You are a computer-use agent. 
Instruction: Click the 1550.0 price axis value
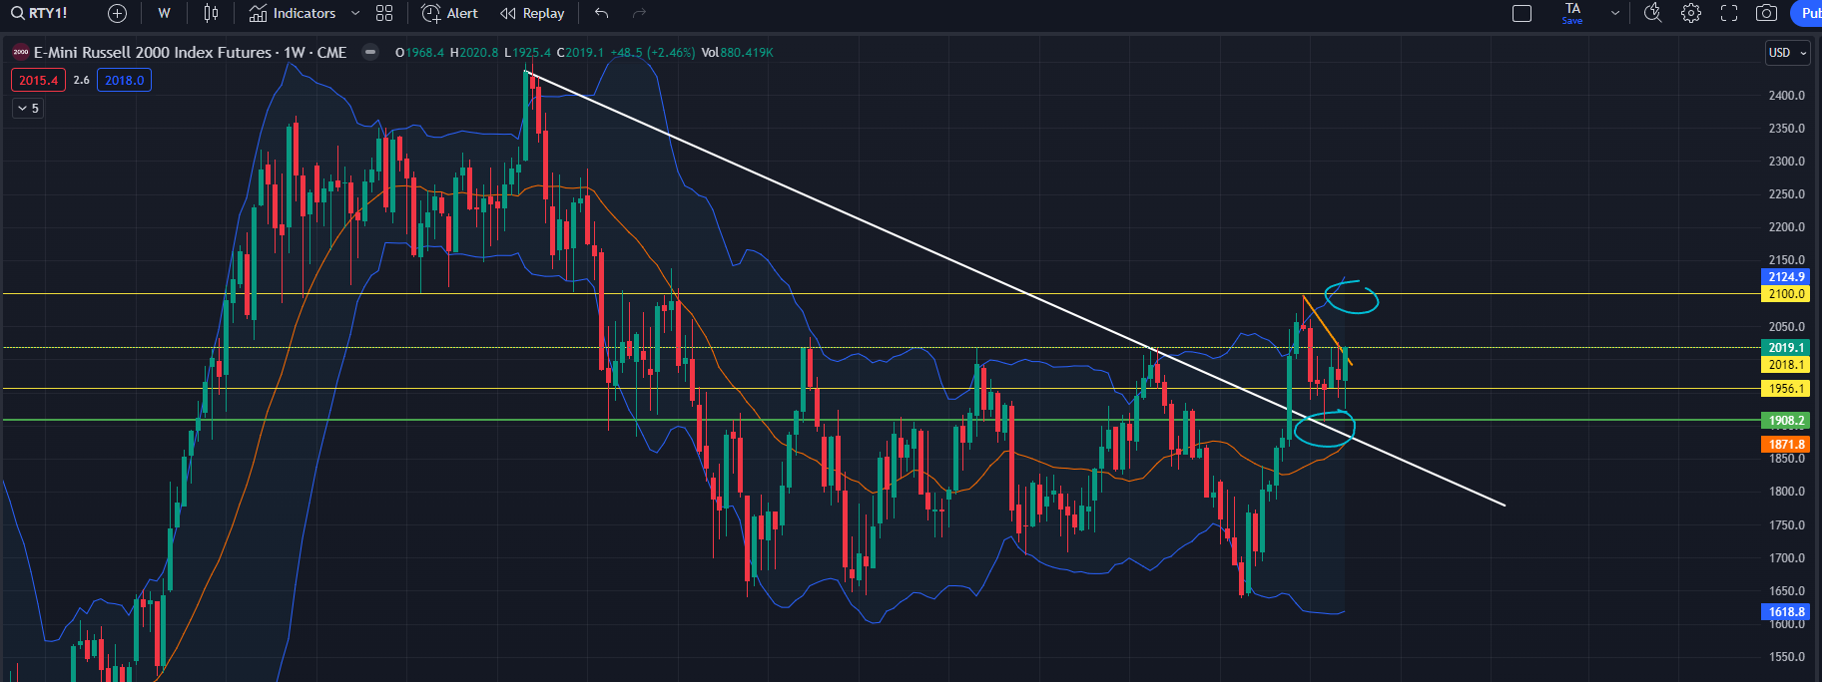click(1786, 657)
